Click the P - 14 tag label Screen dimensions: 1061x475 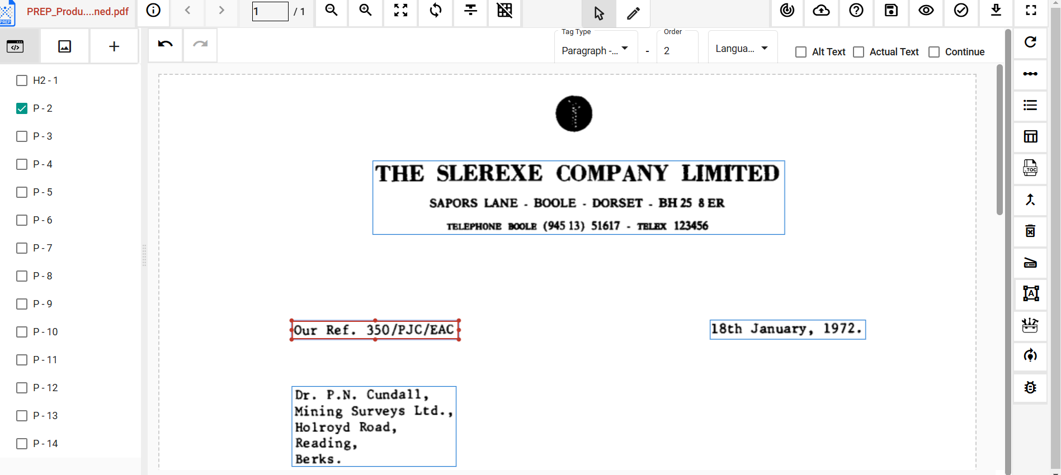click(45, 444)
